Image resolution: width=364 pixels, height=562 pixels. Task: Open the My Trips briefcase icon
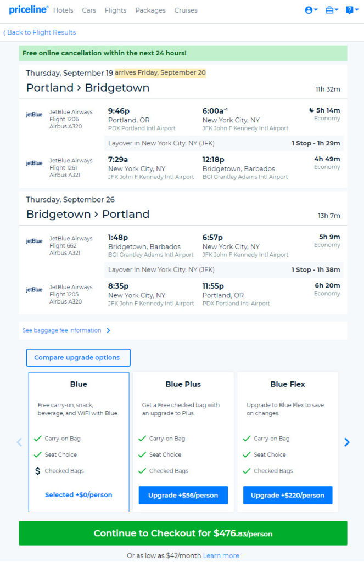[329, 10]
